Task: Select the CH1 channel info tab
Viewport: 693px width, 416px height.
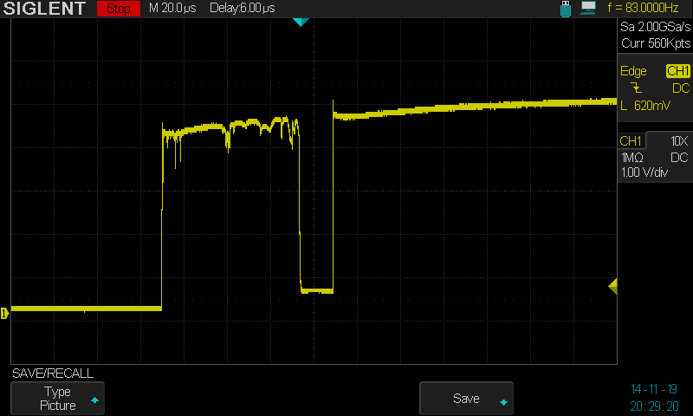Action: point(631,141)
